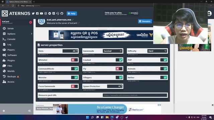Open File Explorer from the taskbar
This screenshot has height=120, width=214.
point(107,117)
